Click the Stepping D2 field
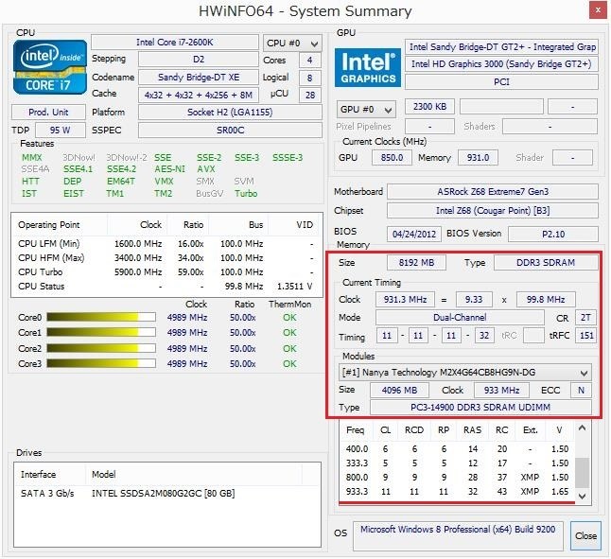Screen dimensions: 611x559 (199, 60)
